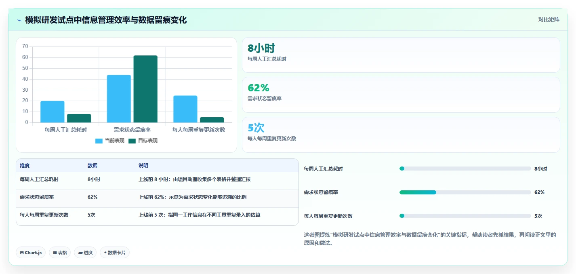
Task: Click the current bar for 每人每周重复更新次数
Action: coord(185,109)
